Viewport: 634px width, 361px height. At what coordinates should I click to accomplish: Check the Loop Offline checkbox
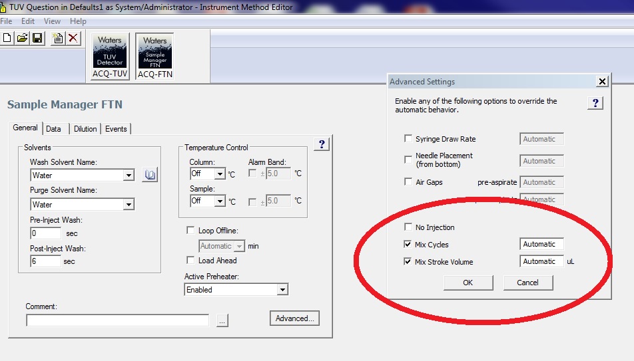(190, 230)
